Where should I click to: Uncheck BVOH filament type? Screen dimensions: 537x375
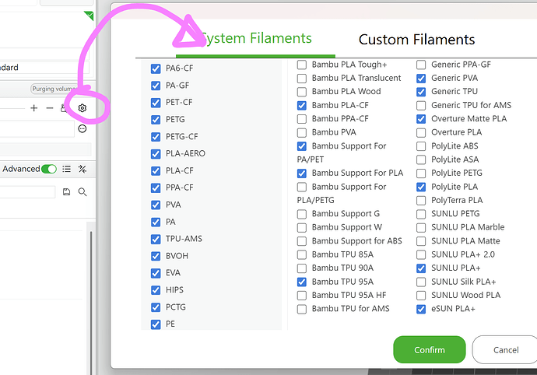click(156, 256)
